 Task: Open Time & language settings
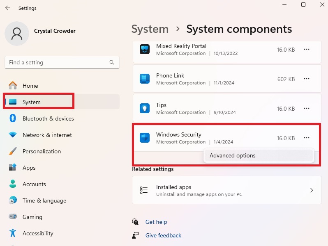click(62, 200)
